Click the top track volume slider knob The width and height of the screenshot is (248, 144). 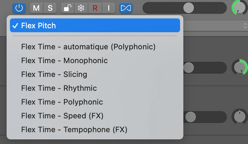tap(189, 8)
